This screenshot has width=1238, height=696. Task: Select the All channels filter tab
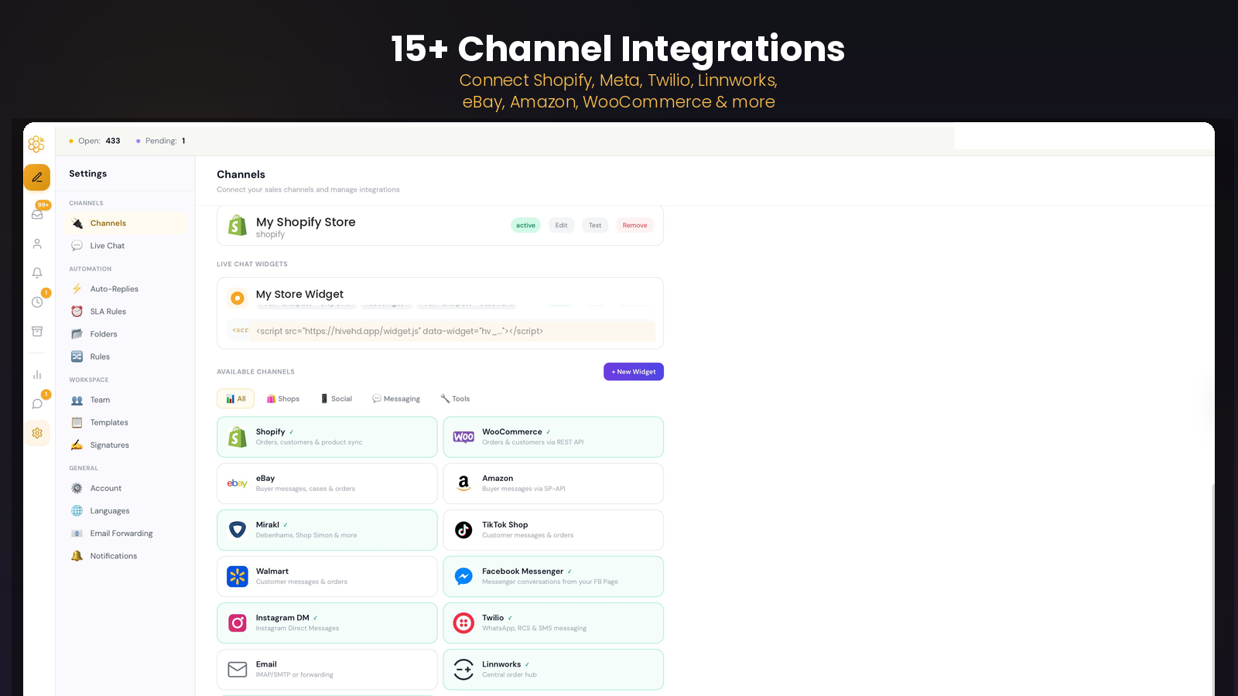point(235,399)
